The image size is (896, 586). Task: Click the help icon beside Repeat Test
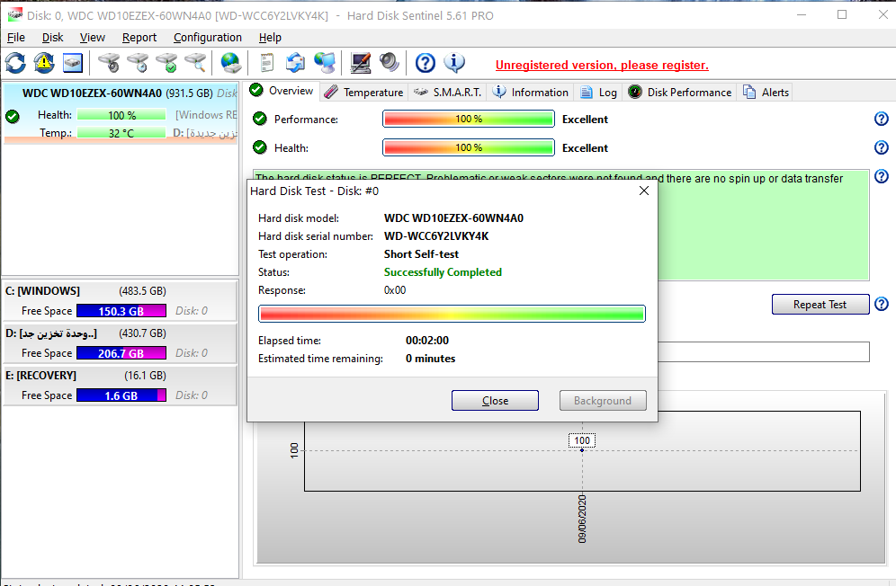tap(882, 305)
